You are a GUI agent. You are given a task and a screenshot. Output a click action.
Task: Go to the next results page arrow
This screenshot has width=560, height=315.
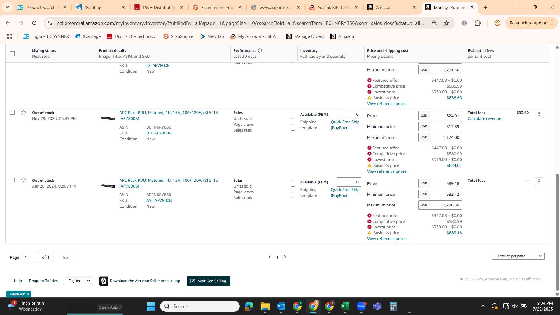pos(285,257)
